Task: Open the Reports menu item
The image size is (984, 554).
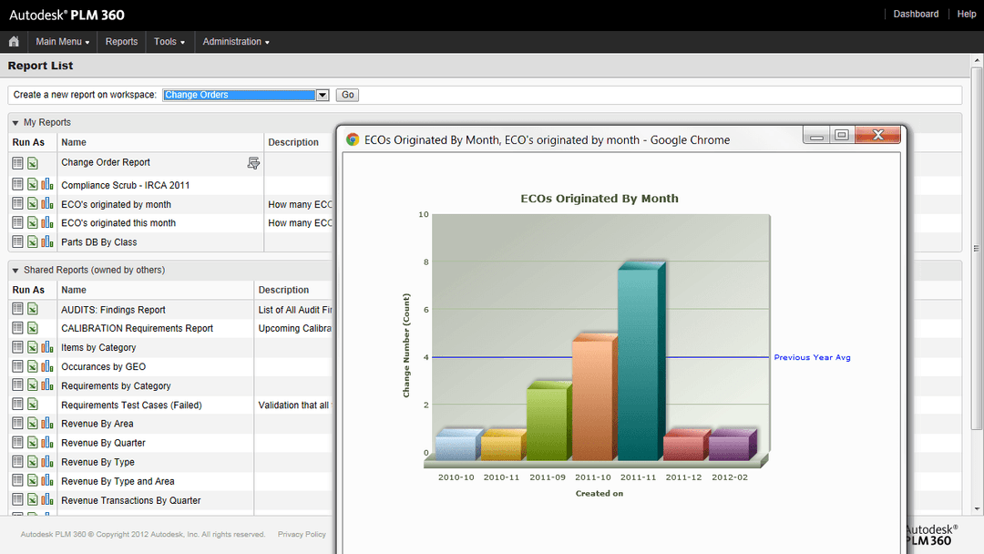Action: [121, 42]
